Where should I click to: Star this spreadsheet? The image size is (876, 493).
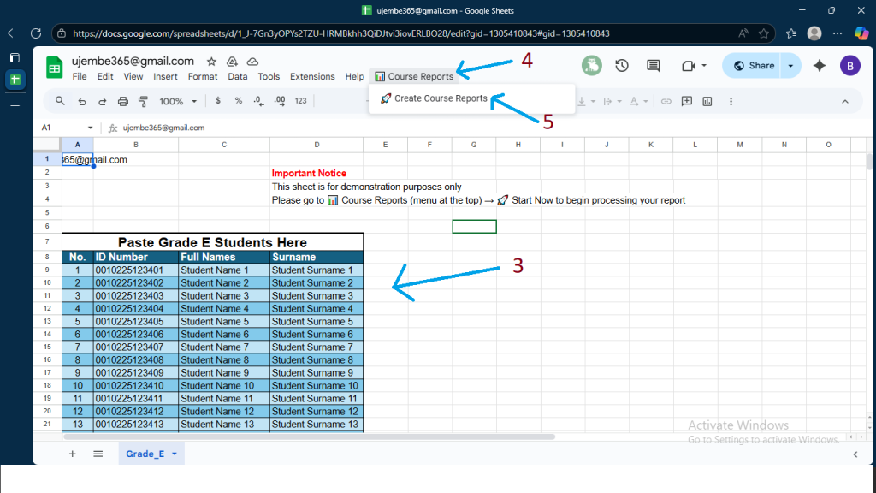click(x=211, y=62)
